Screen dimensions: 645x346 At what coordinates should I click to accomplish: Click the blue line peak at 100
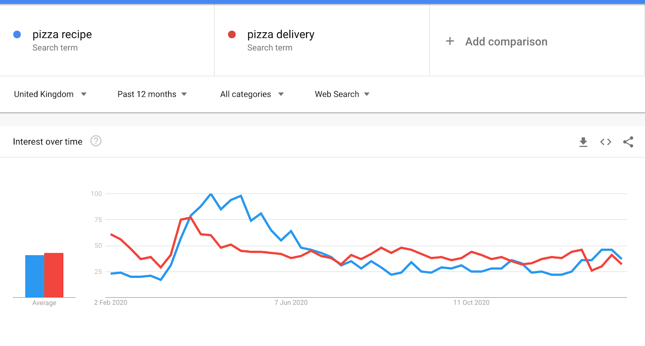pos(211,194)
